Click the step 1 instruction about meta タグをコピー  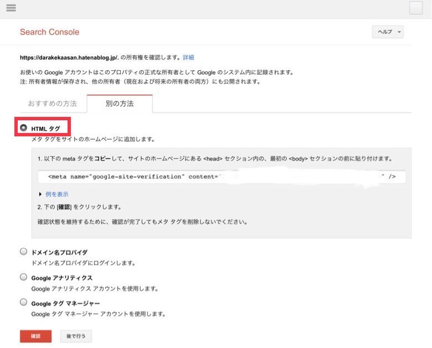tap(215, 159)
